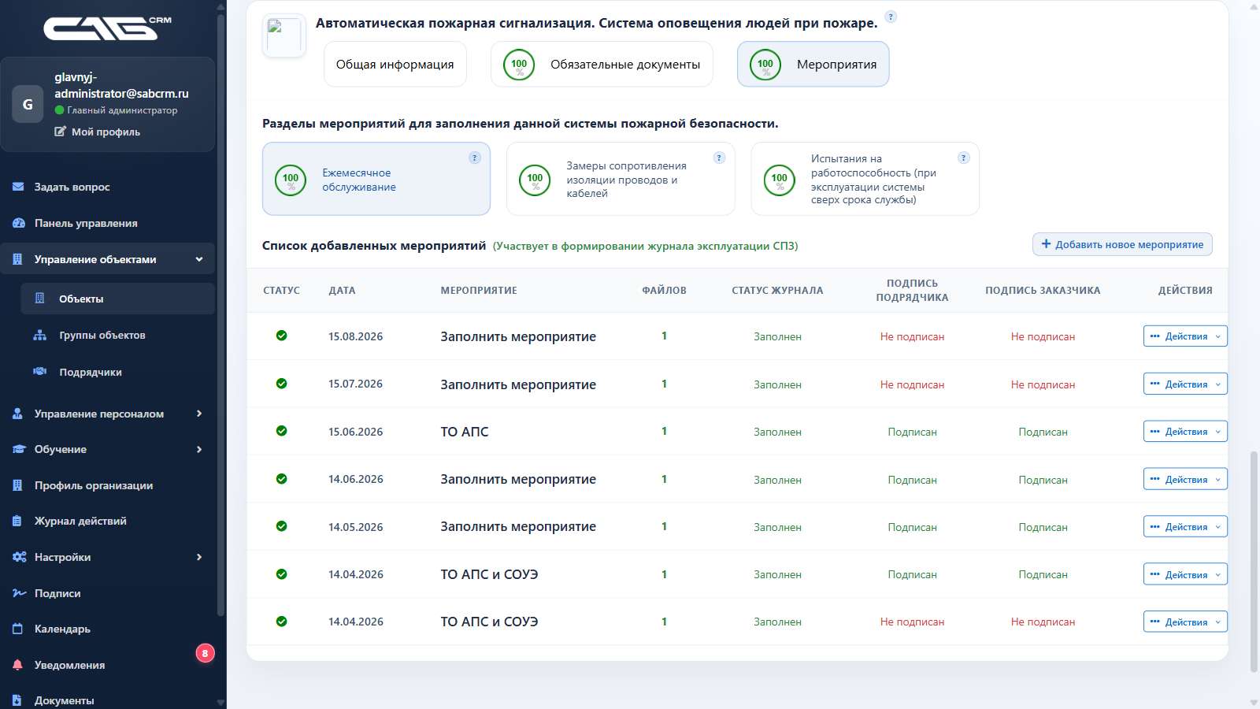Click the graduation cap icon for Обучение

click(19, 449)
